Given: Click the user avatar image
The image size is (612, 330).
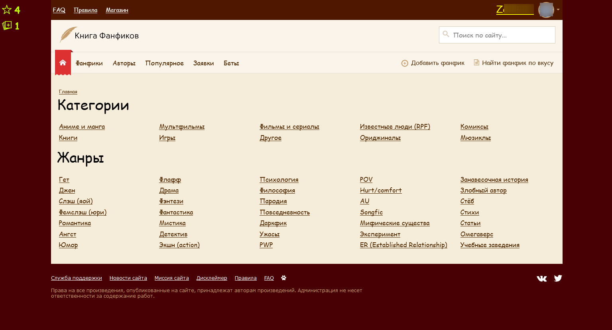Looking at the screenshot, I should coord(546,10).
